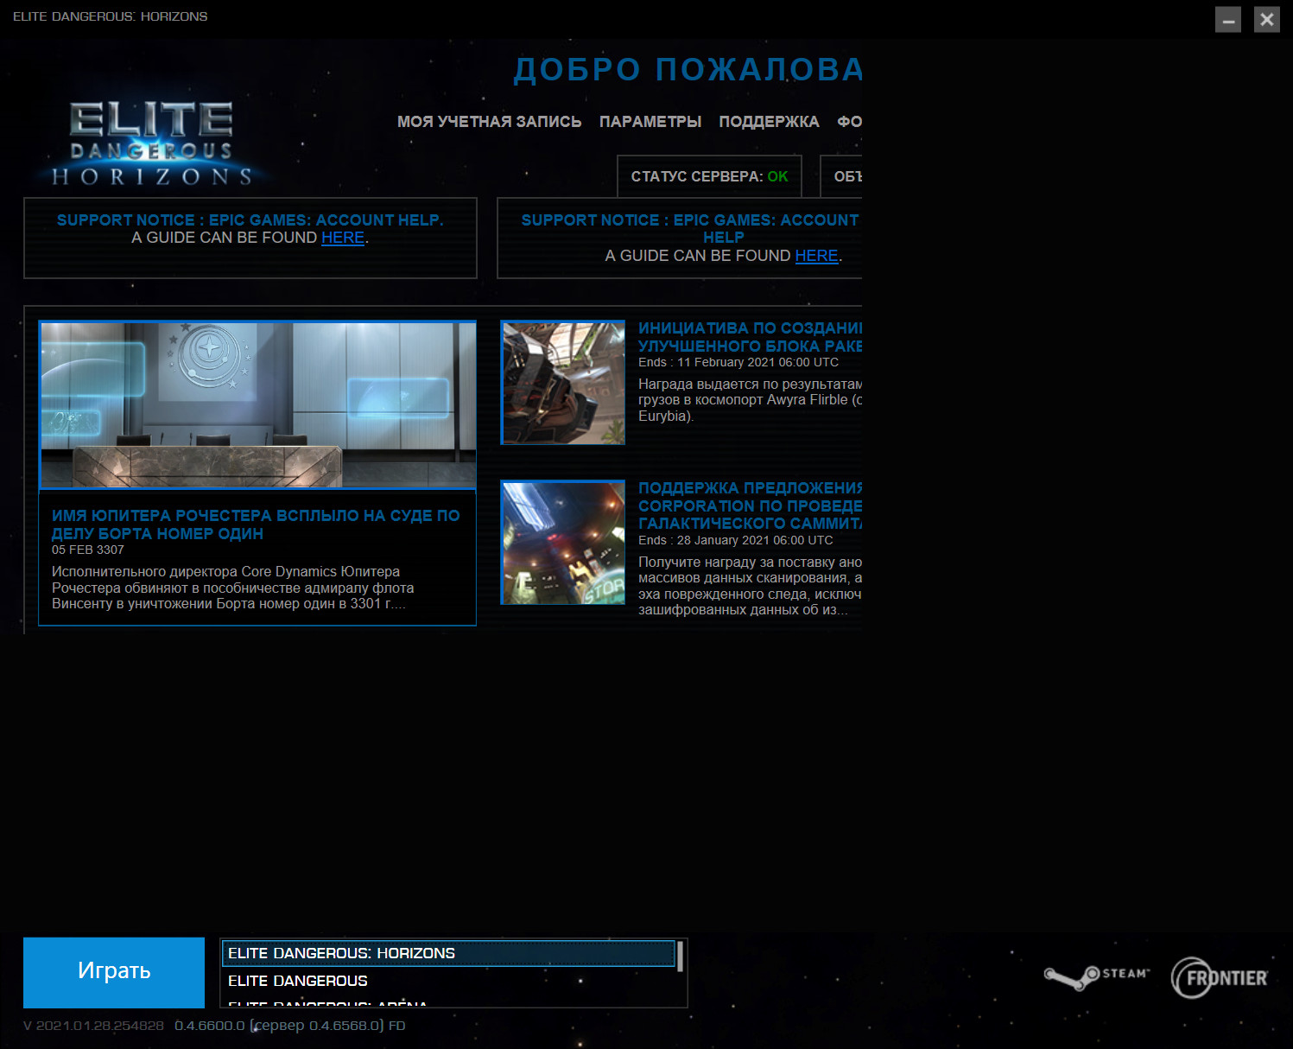Follow HERE link in left support notice
Viewport: 1293px width, 1049px height.
pos(343,238)
